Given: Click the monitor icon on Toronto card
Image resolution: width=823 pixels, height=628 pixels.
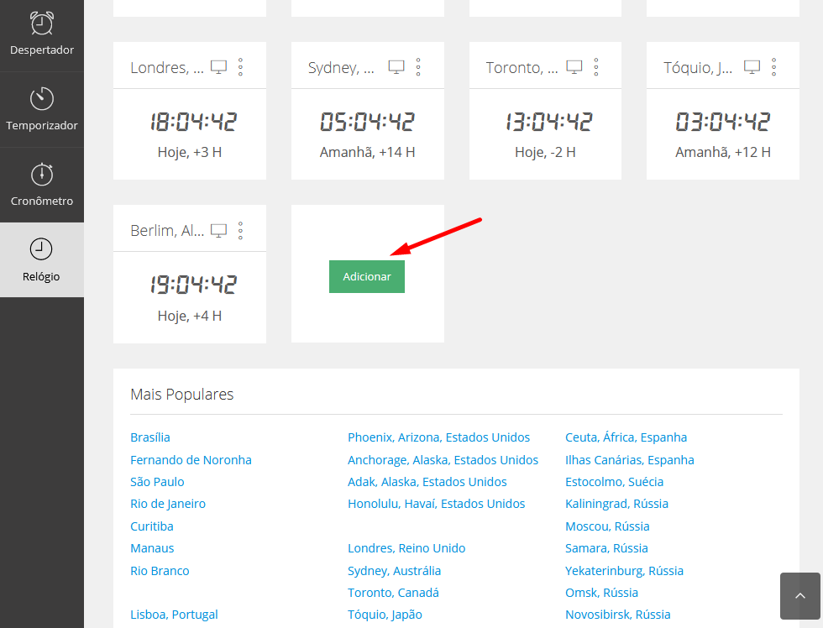Looking at the screenshot, I should 574,67.
